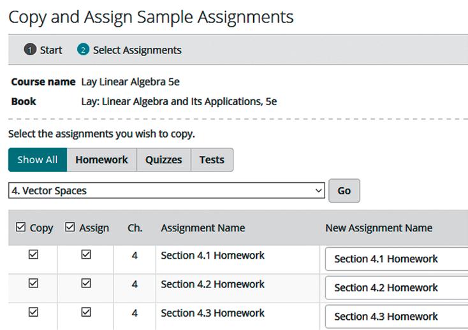Edit the Section 4.2 Homework new name field
This screenshot has height=330, width=468.
tap(396, 288)
